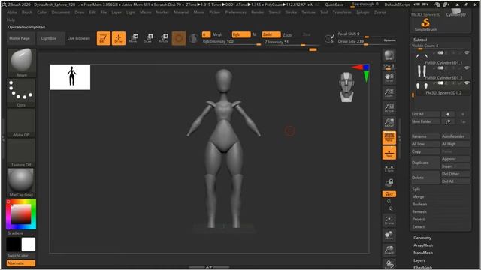This screenshot has width=481, height=270.
Task: Click the camera head orientation gizmo
Action: click(346, 87)
